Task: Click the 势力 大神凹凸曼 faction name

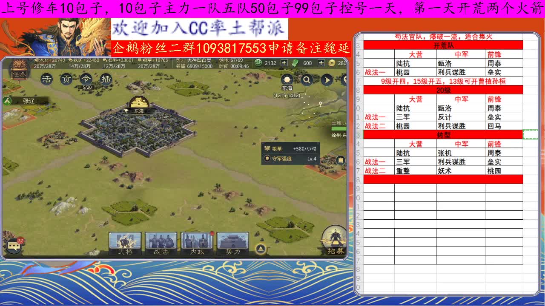Action: tap(193, 60)
